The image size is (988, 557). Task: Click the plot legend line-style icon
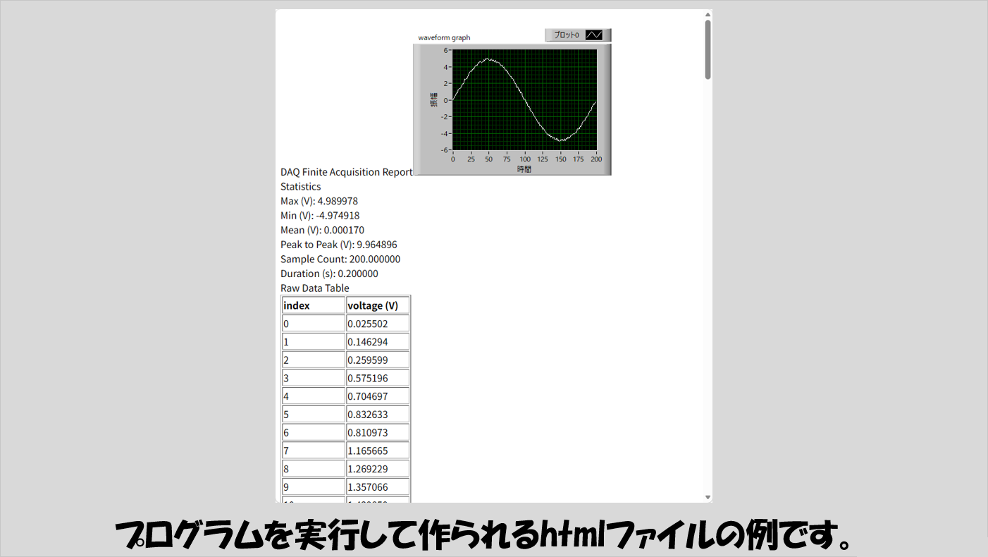tap(594, 35)
